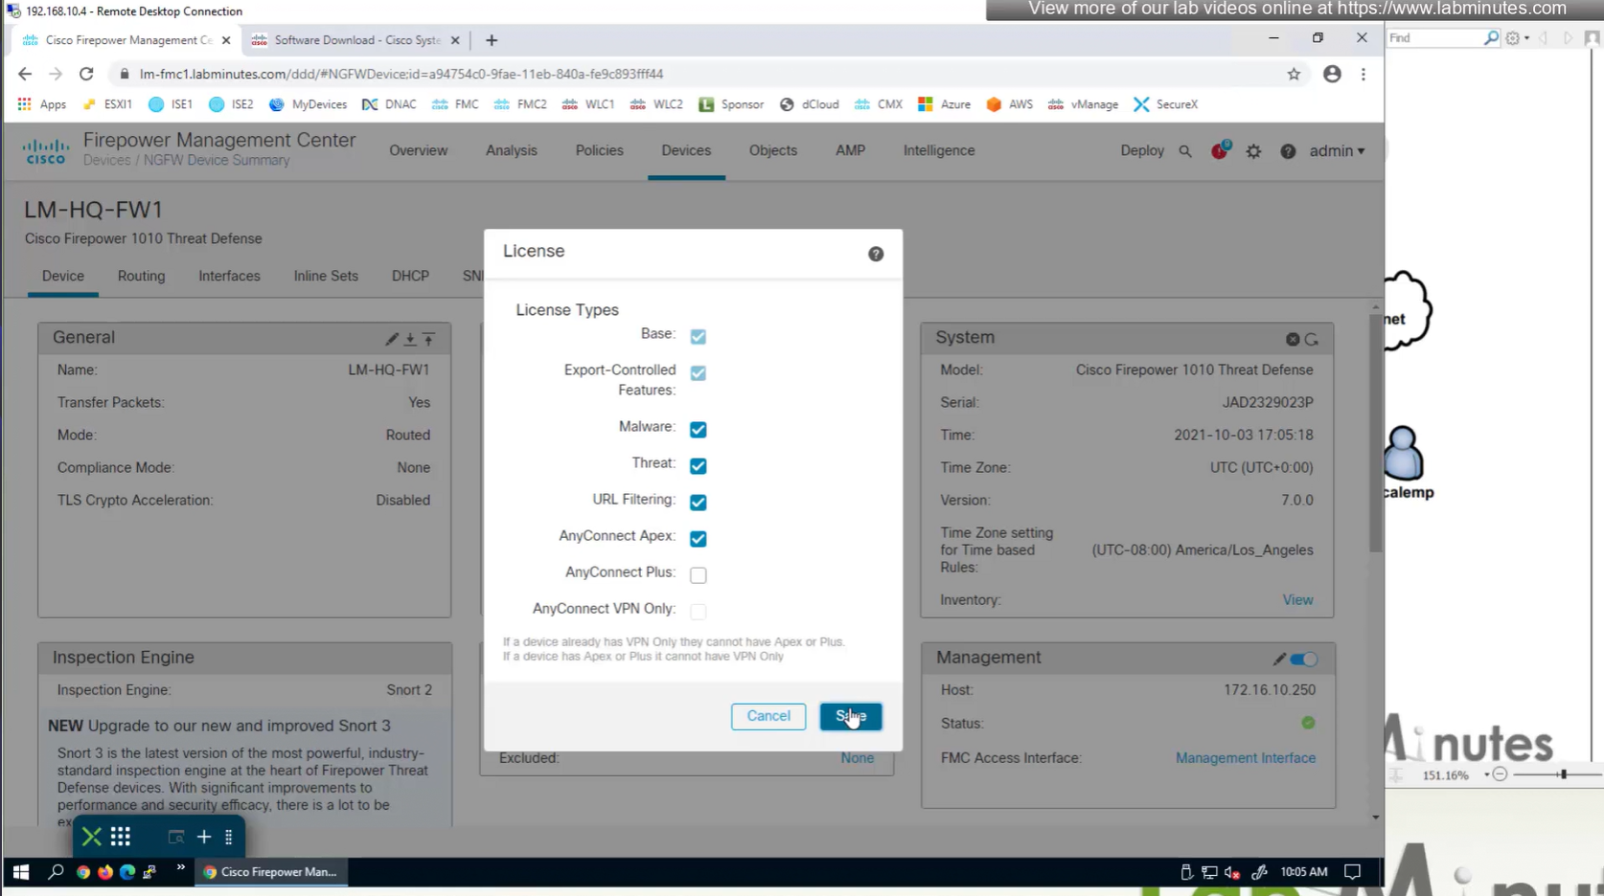Screen dimensions: 1604x896
Task: Open the Chrome three-dot menu
Action: click(1363, 74)
